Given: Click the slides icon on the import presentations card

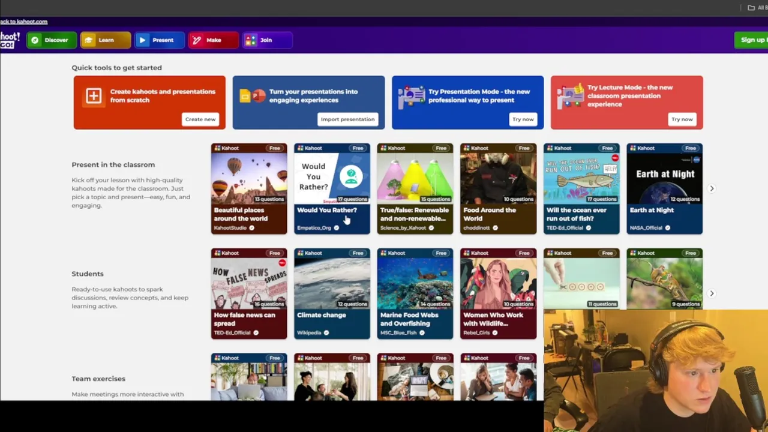Looking at the screenshot, I should (x=253, y=96).
